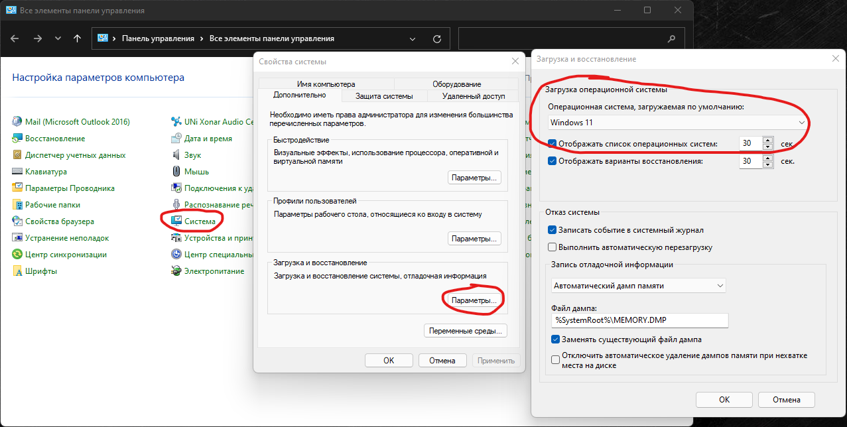Click the Электропитание power icon
847x427 pixels.
[x=176, y=271]
